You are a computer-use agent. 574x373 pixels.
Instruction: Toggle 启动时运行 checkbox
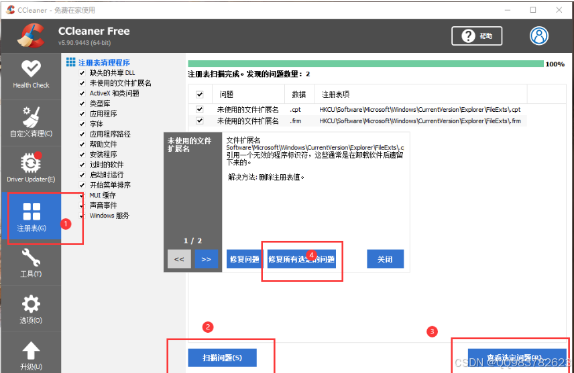[82, 175]
